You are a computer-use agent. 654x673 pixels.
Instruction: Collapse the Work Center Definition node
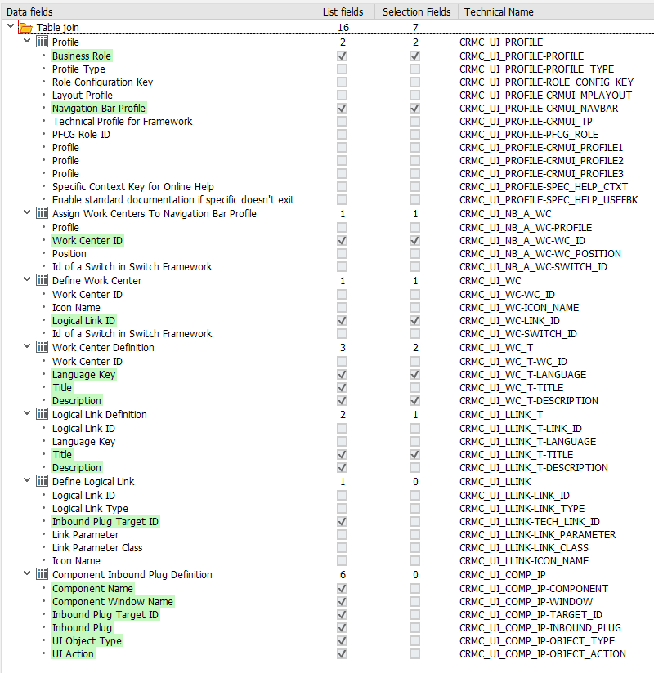coord(27,346)
